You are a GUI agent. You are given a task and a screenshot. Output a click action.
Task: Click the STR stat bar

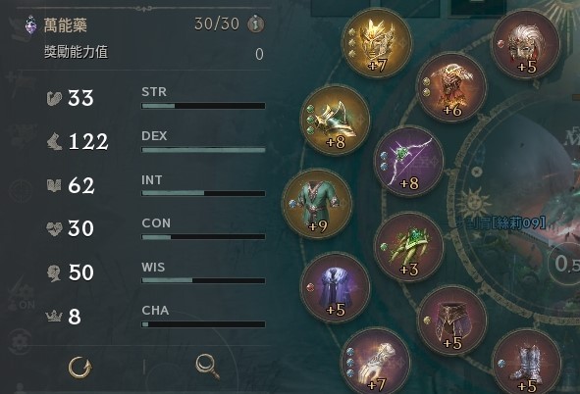[x=203, y=106]
